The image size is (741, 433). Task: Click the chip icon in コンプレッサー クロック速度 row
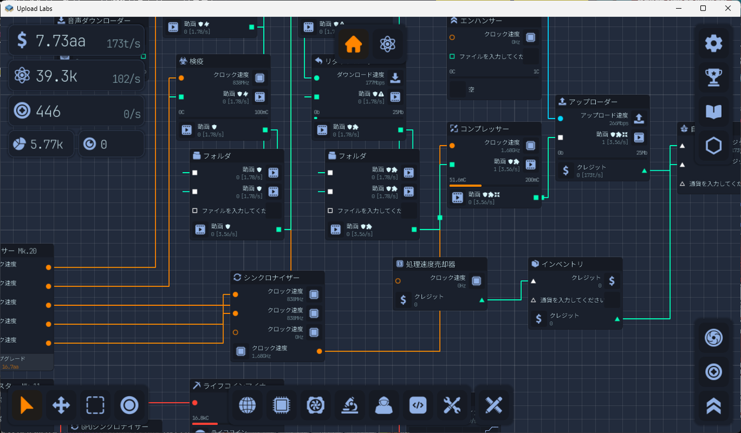531,146
